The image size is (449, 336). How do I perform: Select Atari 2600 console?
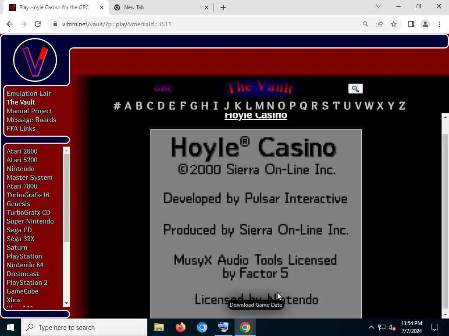pyautogui.click(x=22, y=151)
